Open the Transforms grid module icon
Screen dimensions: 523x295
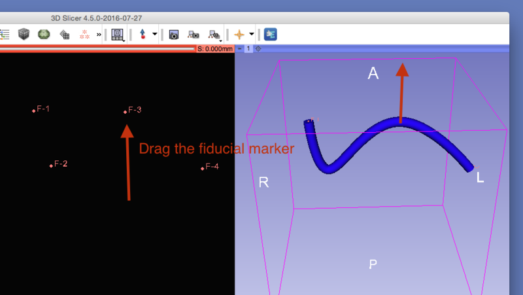64,34
